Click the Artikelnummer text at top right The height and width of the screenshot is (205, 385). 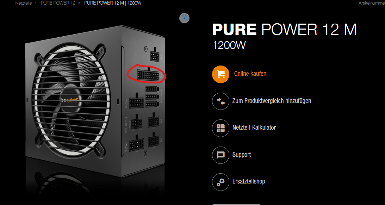[x=372, y=3]
